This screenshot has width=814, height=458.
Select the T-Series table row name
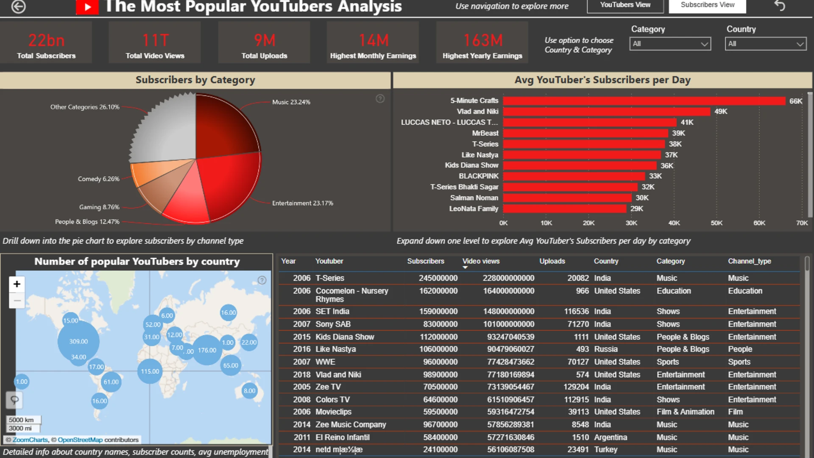(330, 278)
